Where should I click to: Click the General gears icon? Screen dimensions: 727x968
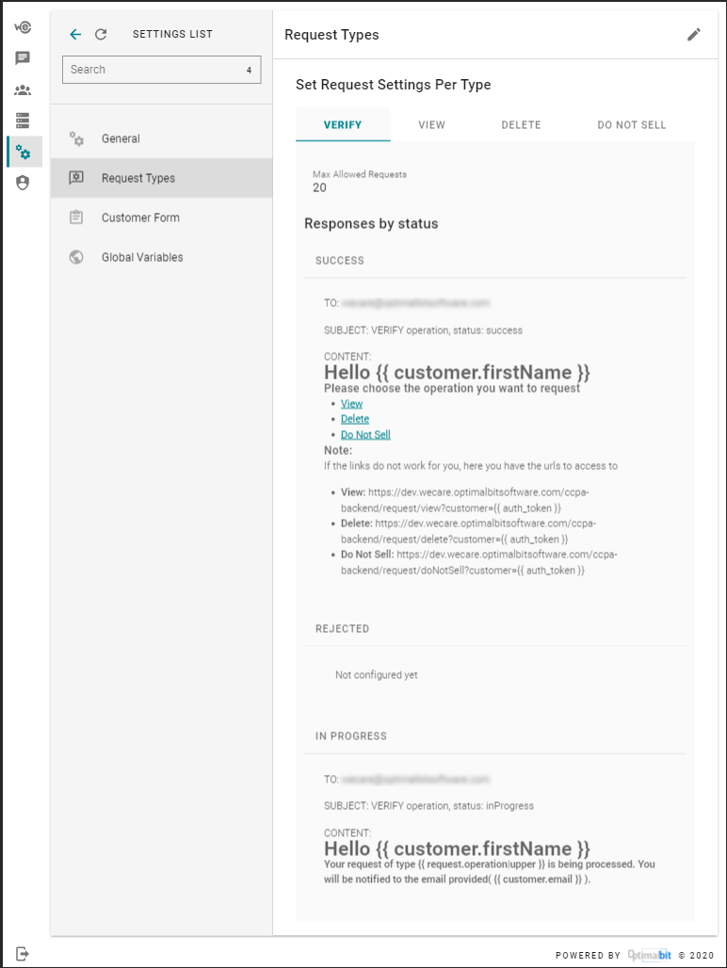click(76, 139)
